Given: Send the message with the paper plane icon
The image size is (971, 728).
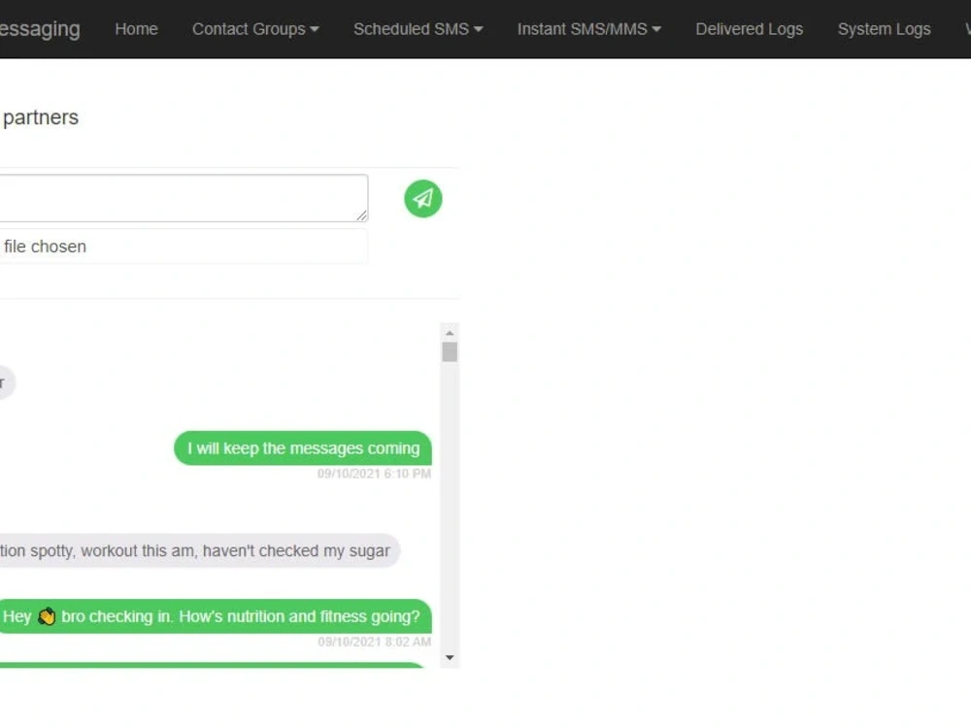Looking at the screenshot, I should click(422, 198).
